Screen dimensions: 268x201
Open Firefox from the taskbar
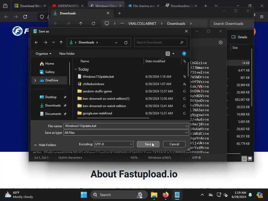pyautogui.click(x=165, y=195)
